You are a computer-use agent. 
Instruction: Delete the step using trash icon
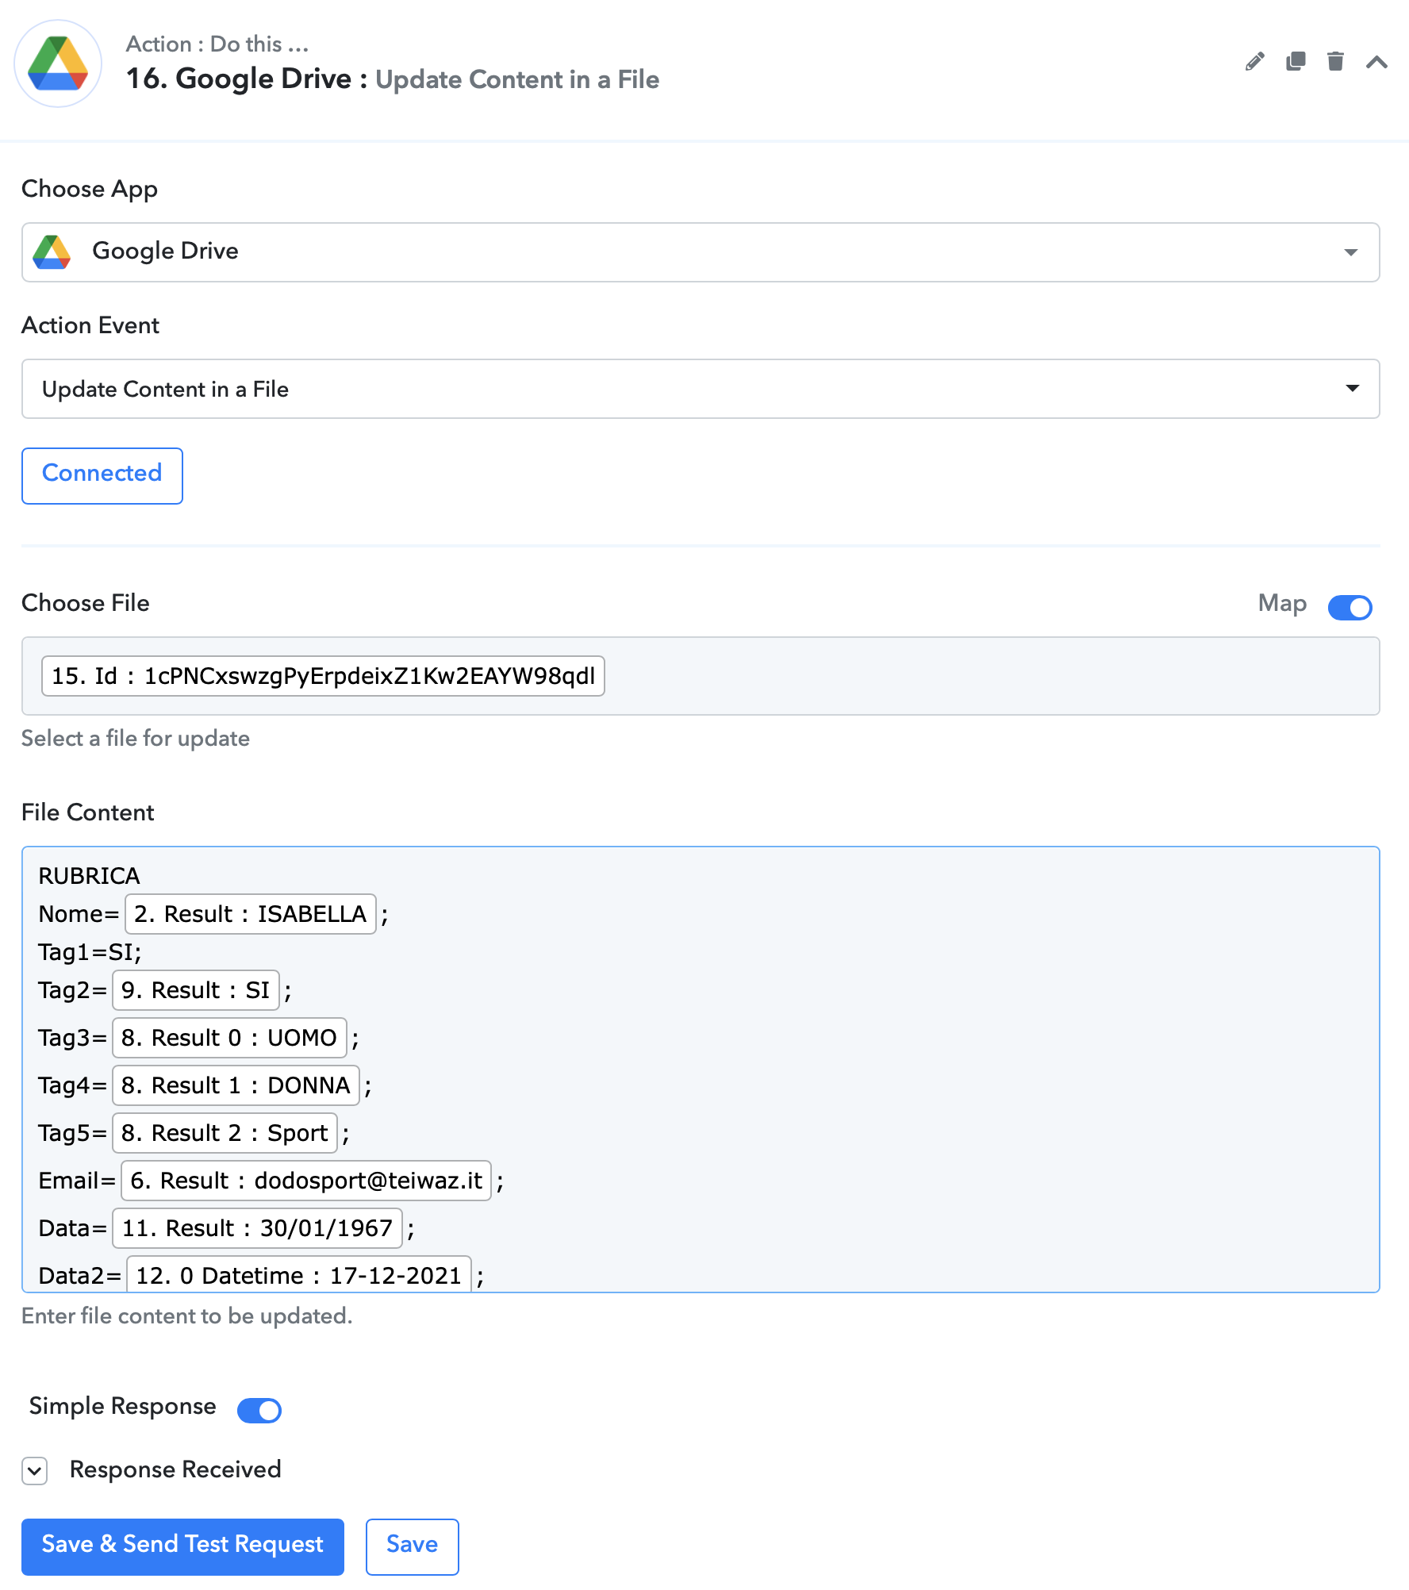pyautogui.click(x=1336, y=62)
